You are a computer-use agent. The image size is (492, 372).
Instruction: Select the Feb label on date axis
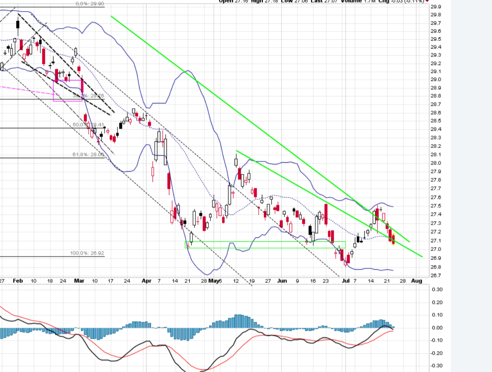(18, 281)
